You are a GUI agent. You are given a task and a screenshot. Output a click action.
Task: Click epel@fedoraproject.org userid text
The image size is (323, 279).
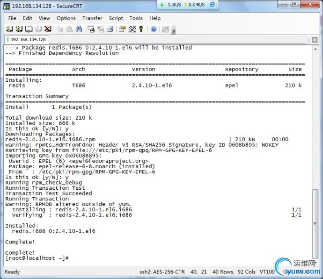[x=109, y=161]
